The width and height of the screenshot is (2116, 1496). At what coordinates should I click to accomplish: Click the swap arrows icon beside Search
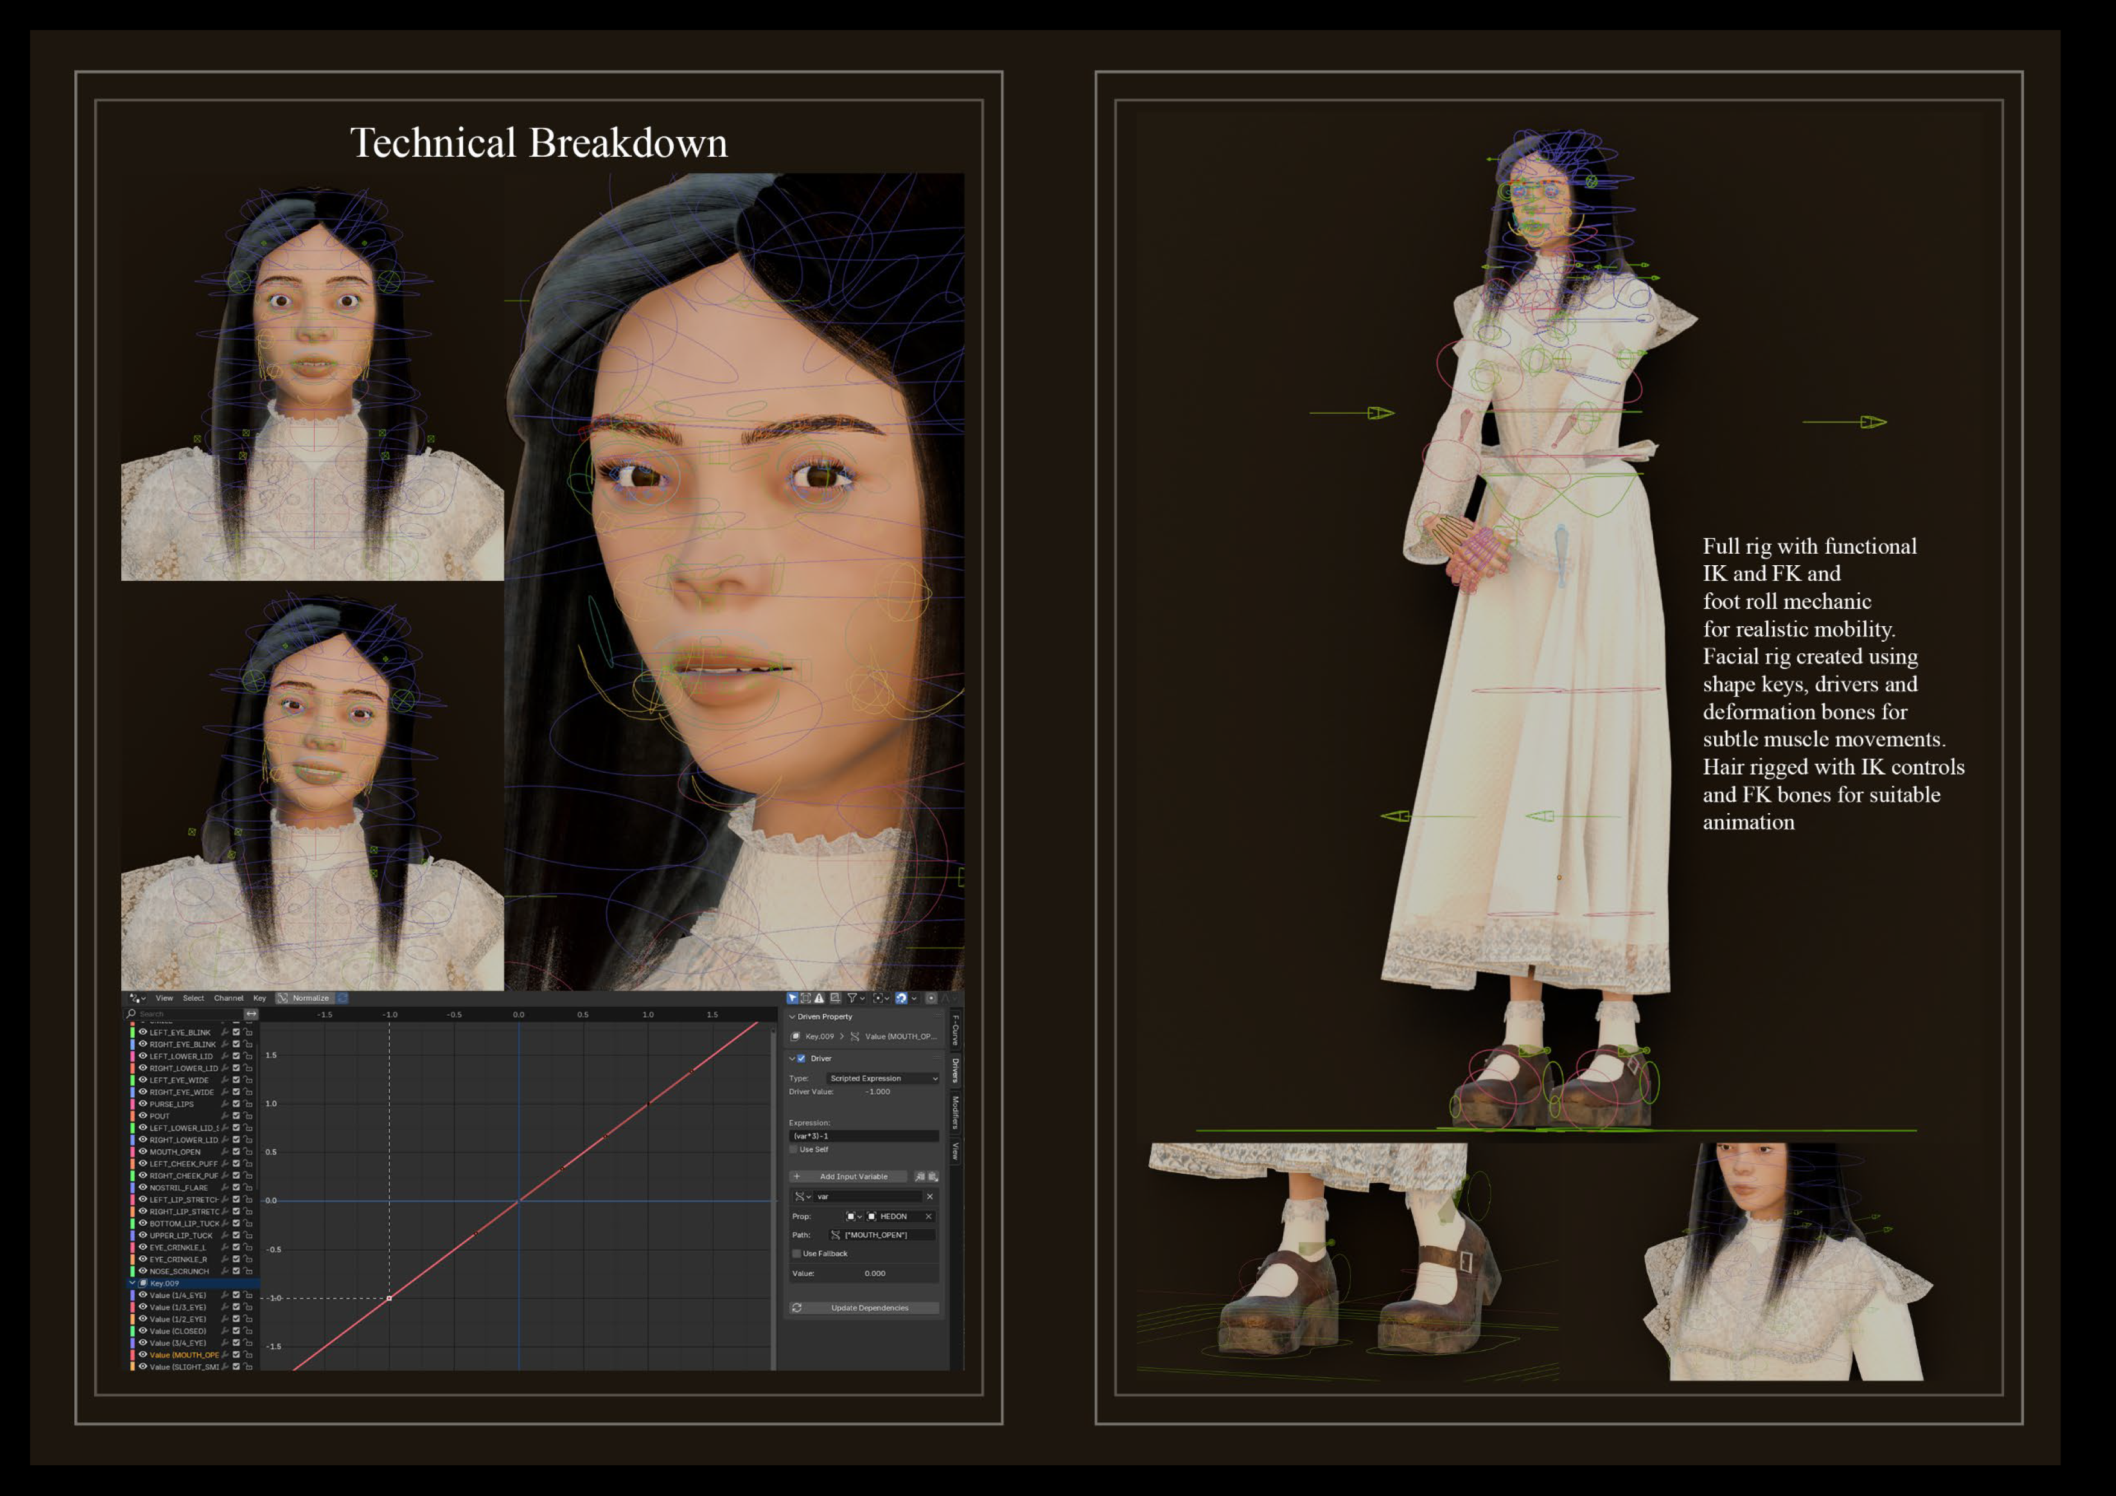click(x=250, y=1013)
